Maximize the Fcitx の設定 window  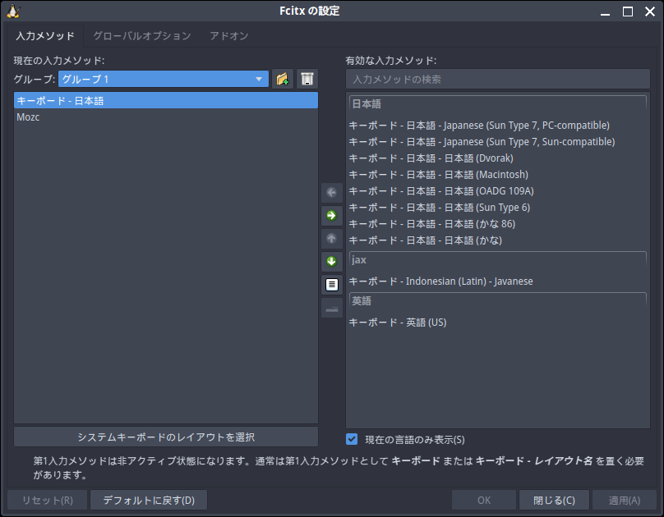click(x=628, y=11)
